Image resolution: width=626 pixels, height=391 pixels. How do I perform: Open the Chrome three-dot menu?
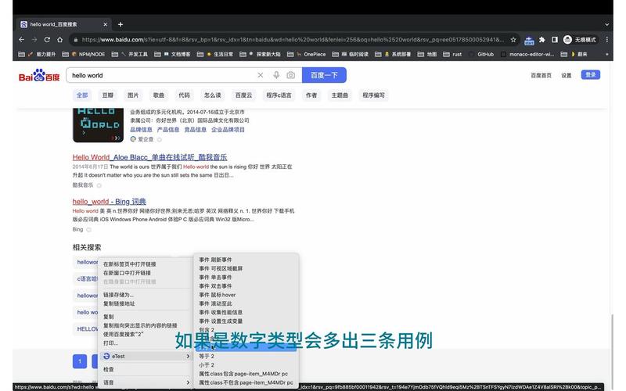point(607,40)
